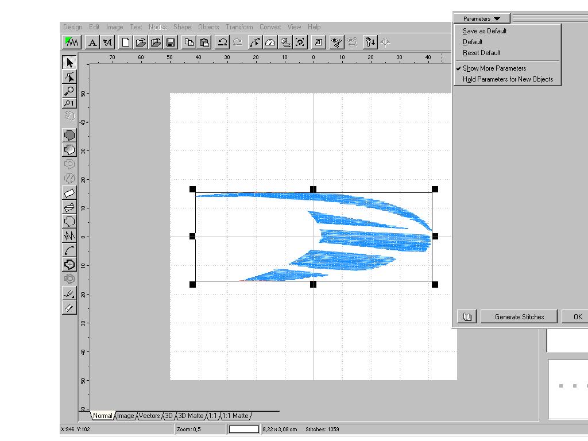
Task: Pick the striped ribbon column tool
Action: tap(69, 207)
